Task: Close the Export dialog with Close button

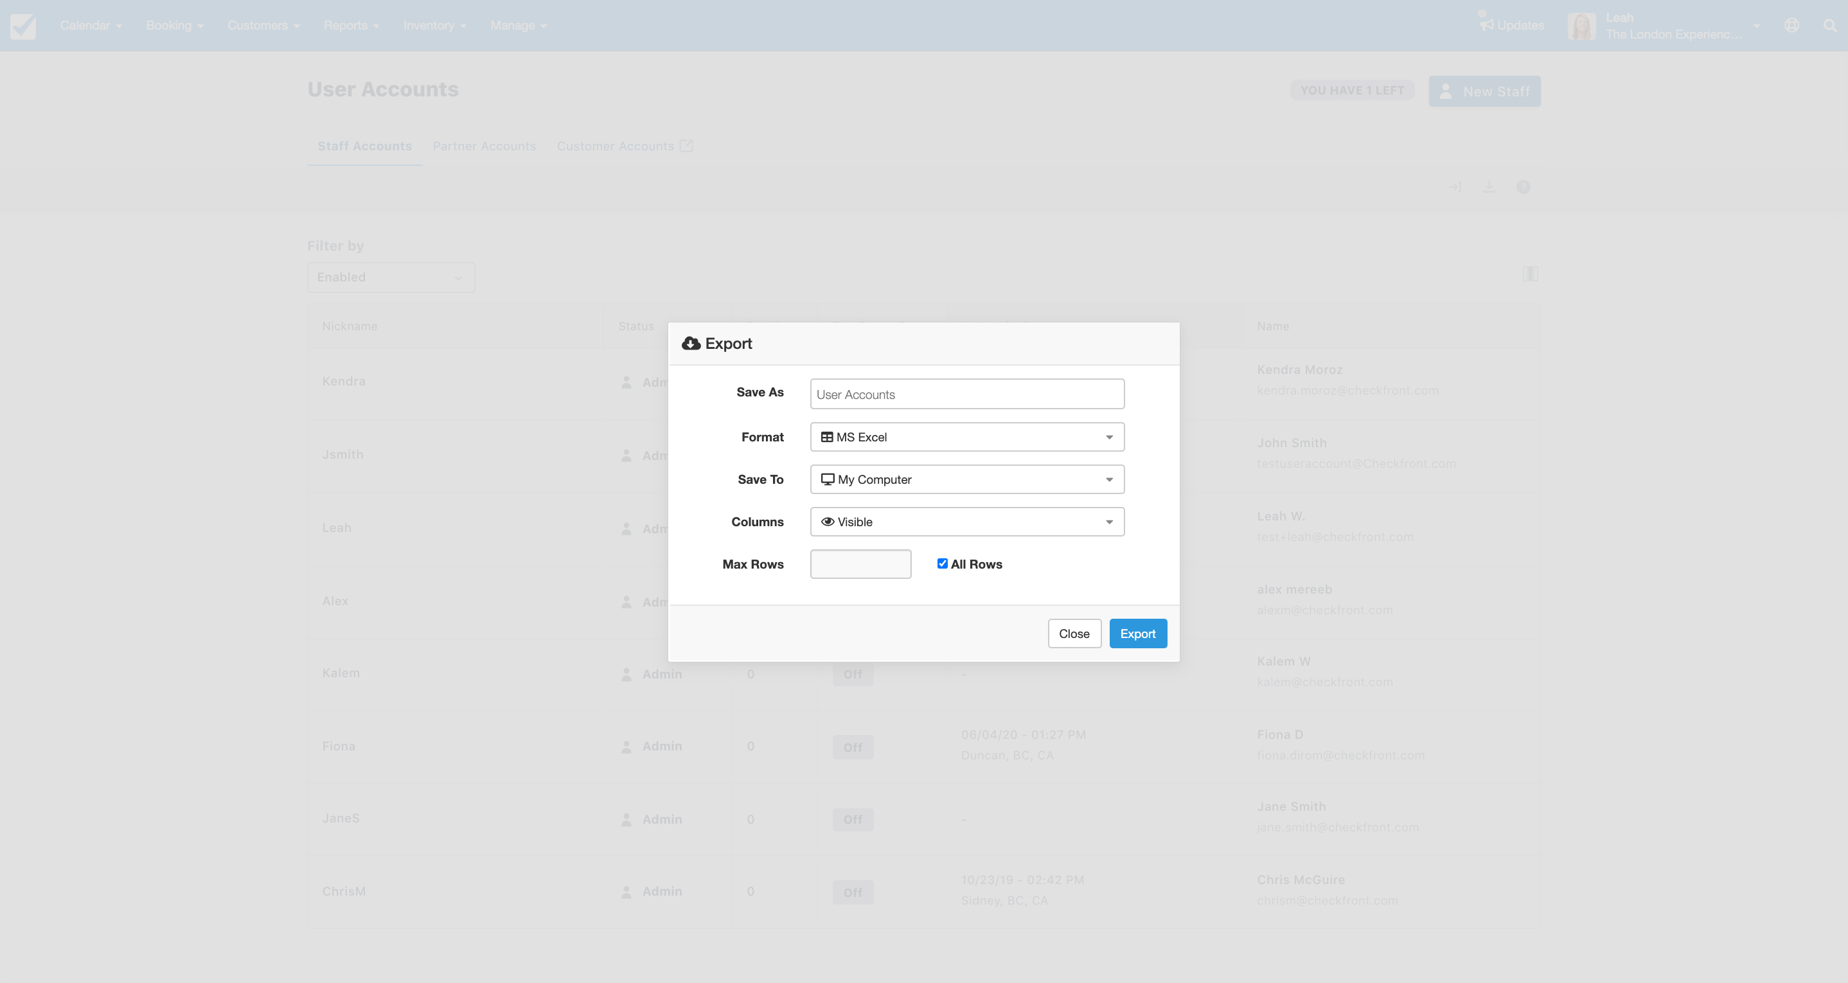Action: point(1074,633)
